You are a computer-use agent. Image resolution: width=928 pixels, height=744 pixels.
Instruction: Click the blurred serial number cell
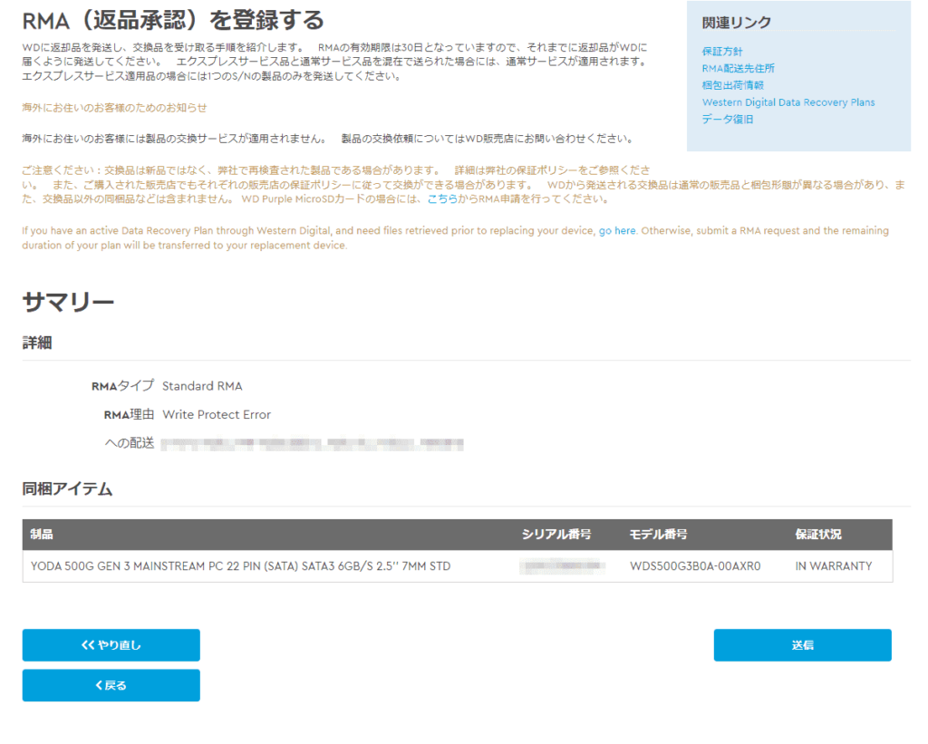pyautogui.click(x=562, y=565)
